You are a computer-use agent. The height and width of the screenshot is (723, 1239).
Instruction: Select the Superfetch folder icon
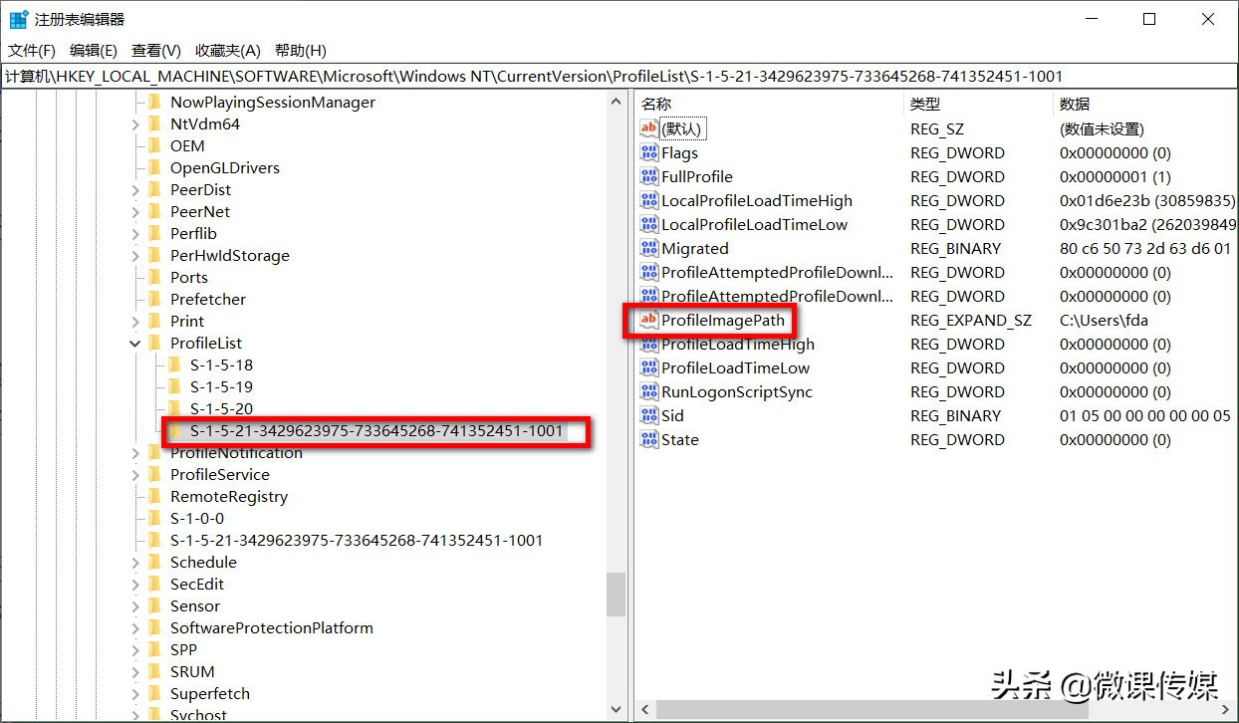pyautogui.click(x=154, y=693)
